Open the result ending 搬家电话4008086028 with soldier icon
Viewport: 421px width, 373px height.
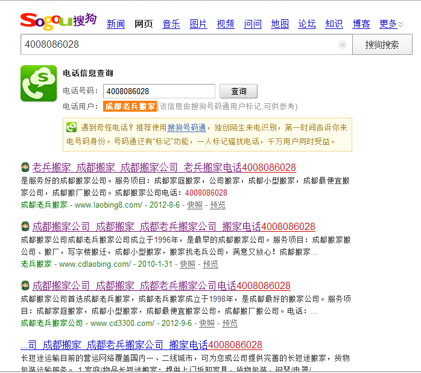click(174, 226)
